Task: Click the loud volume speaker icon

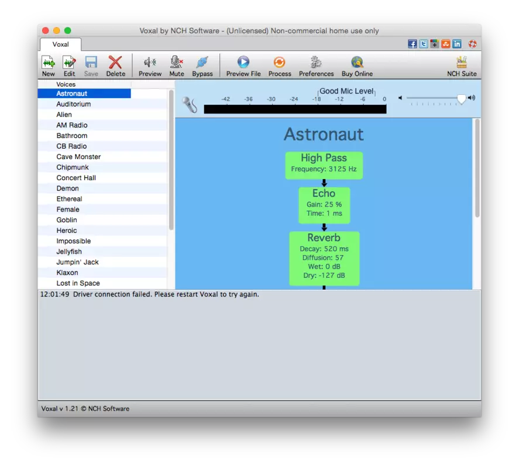Action: click(472, 98)
